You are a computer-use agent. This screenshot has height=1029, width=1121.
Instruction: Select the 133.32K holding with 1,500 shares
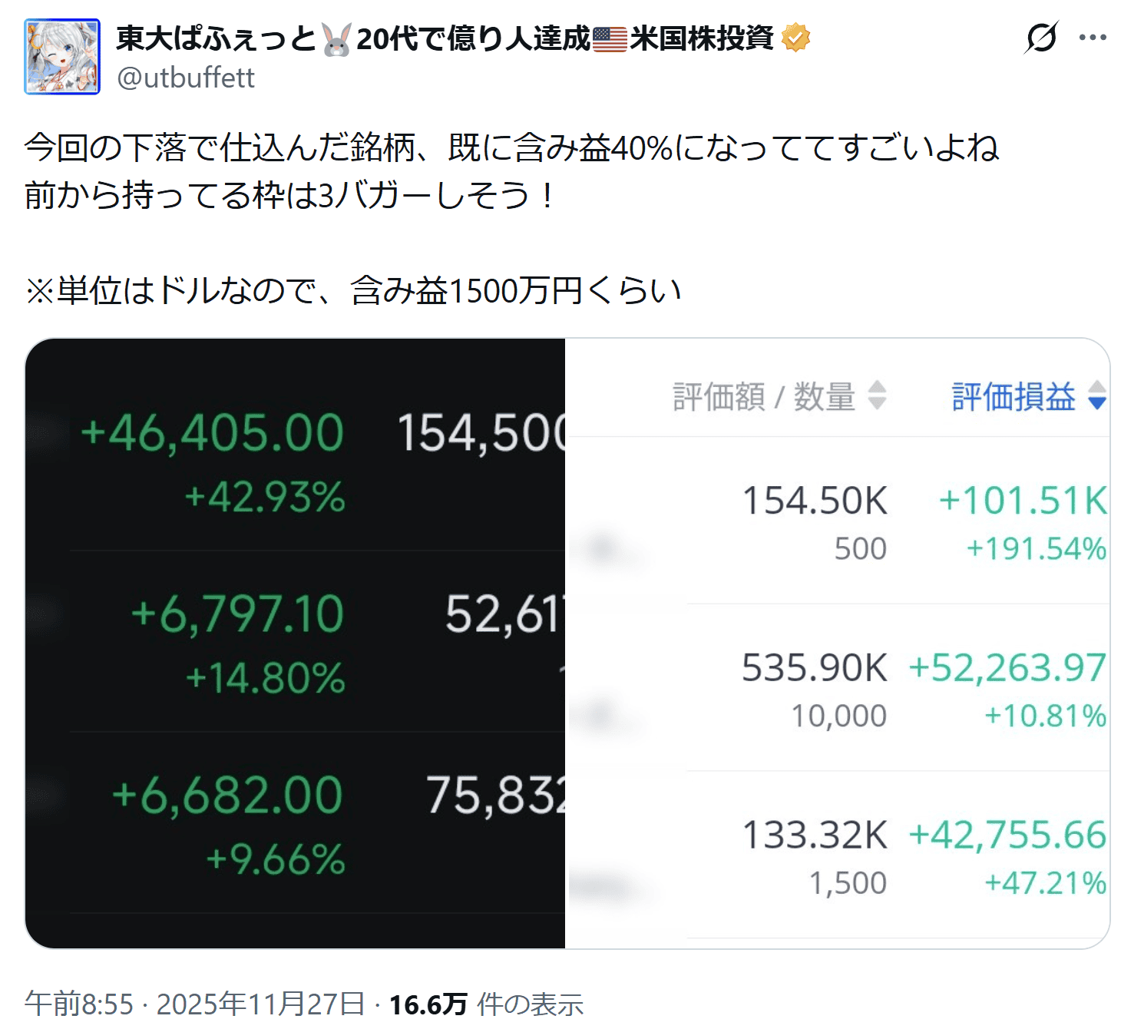(837, 855)
